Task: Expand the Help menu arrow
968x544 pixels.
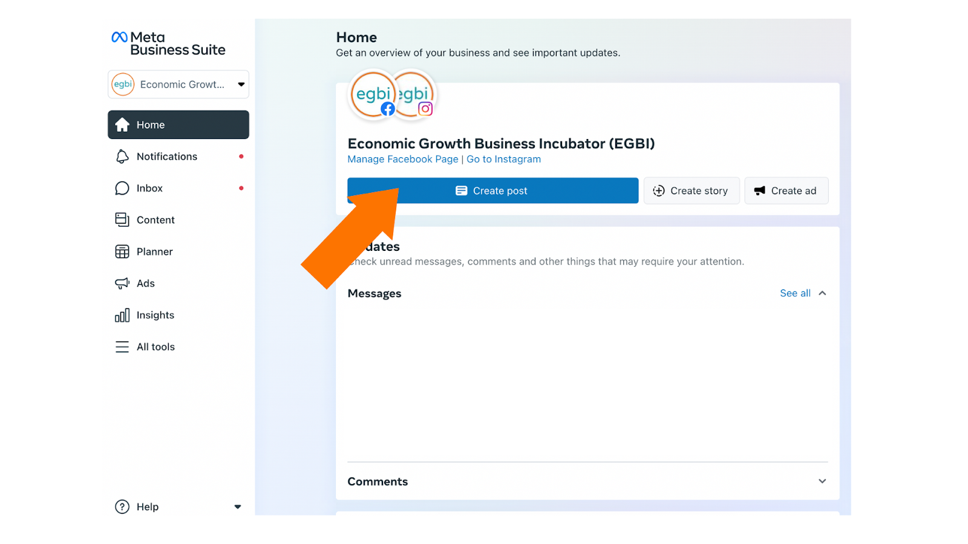Action: click(238, 507)
